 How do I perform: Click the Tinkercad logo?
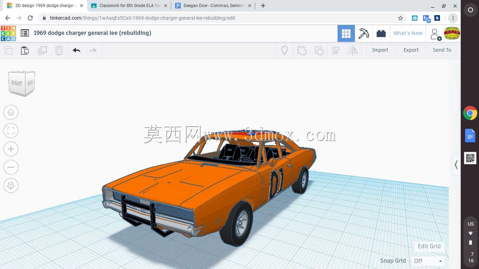(x=8, y=33)
